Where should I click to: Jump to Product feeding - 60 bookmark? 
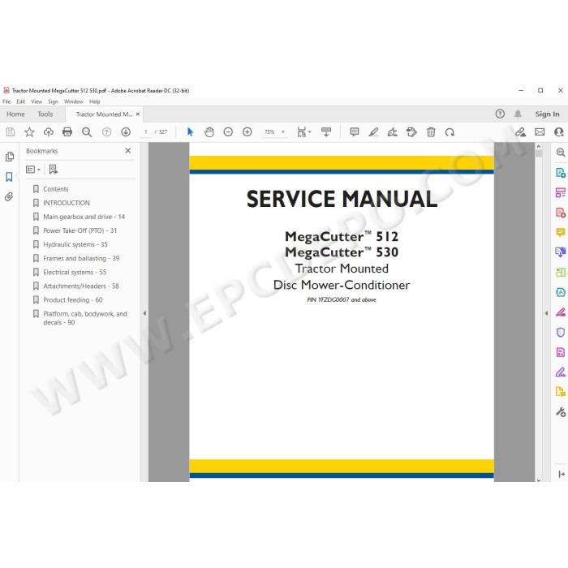point(73,300)
